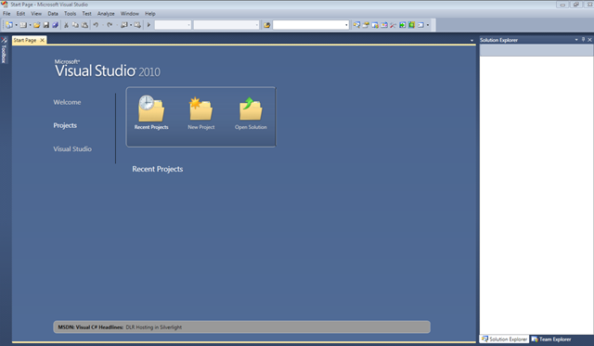The height and width of the screenshot is (346, 594).
Task: Select the Welcome link on Start Page
Action: click(67, 102)
